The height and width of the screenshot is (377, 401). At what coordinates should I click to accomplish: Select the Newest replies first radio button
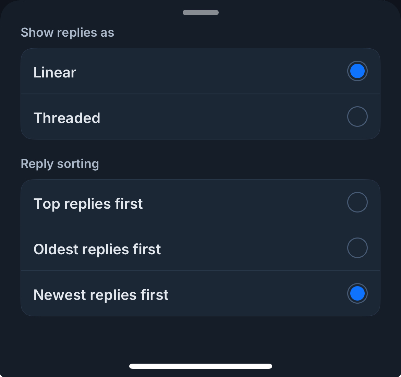click(357, 294)
